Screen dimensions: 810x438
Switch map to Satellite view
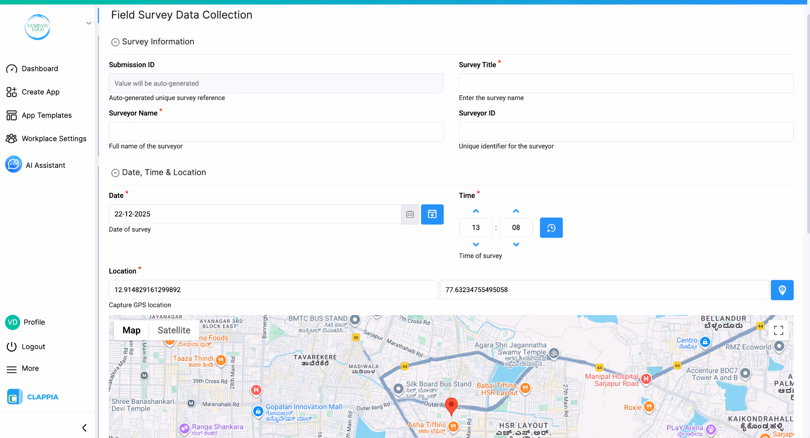[x=174, y=330]
